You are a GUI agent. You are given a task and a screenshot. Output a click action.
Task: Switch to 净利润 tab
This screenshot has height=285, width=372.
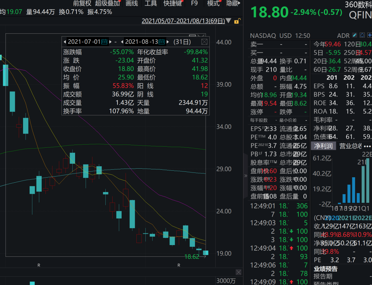323,146
